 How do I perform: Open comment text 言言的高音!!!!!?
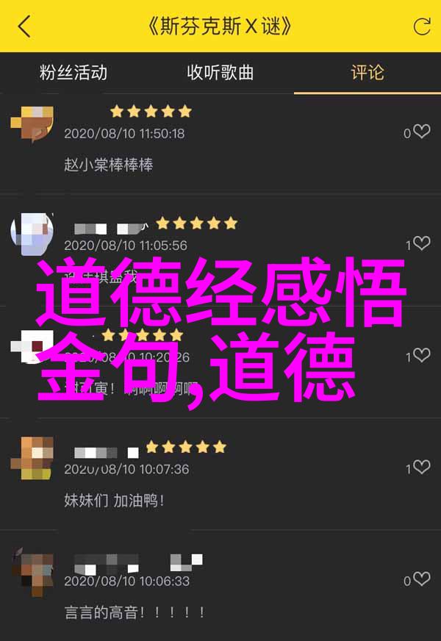[134, 612]
